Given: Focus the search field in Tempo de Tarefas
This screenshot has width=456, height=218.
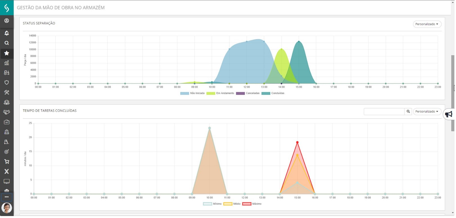Looking at the screenshot, I should point(384,112).
